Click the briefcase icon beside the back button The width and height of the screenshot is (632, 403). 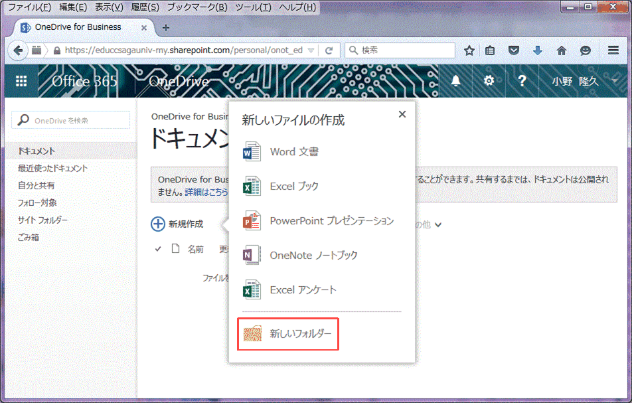[x=37, y=50]
